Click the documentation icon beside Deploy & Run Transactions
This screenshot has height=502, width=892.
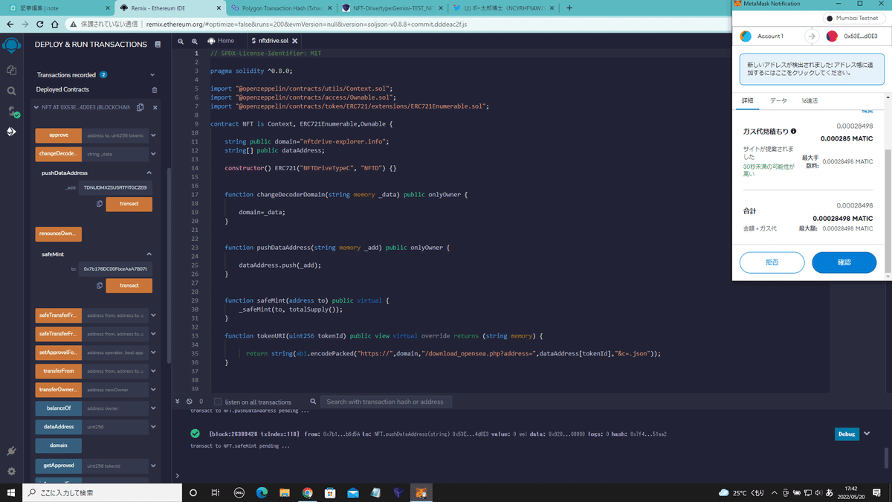tap(158, 45)
